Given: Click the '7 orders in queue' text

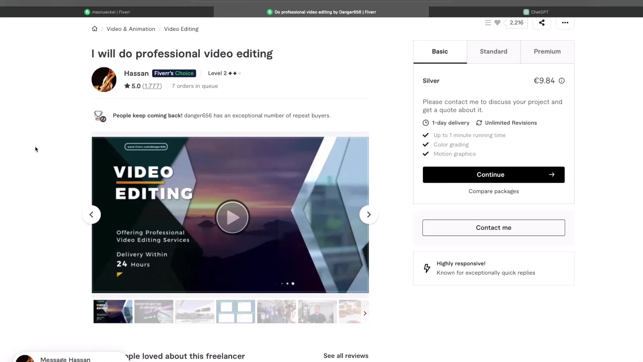Looking at the screenshot, I should point(195,86).
